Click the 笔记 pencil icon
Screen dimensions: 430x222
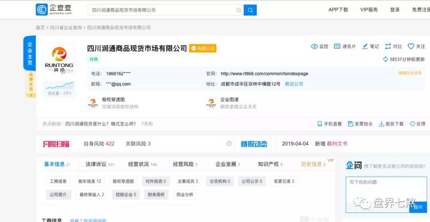[365, 46]
